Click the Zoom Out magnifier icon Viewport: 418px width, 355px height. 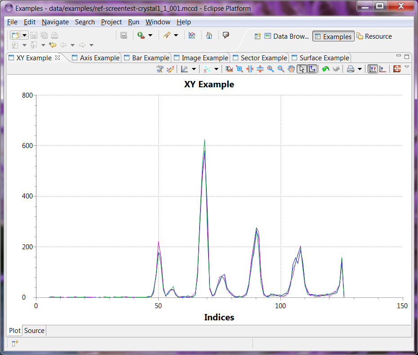(281, 69)
